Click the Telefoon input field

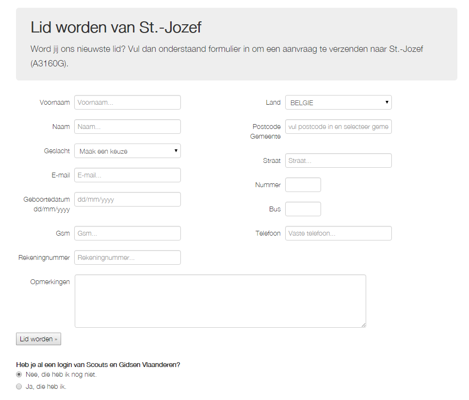click(338, 233)
